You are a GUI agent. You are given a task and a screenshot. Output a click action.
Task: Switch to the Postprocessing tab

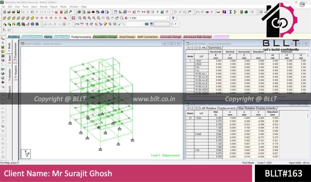pyautogui.click(x=81, y=37)
